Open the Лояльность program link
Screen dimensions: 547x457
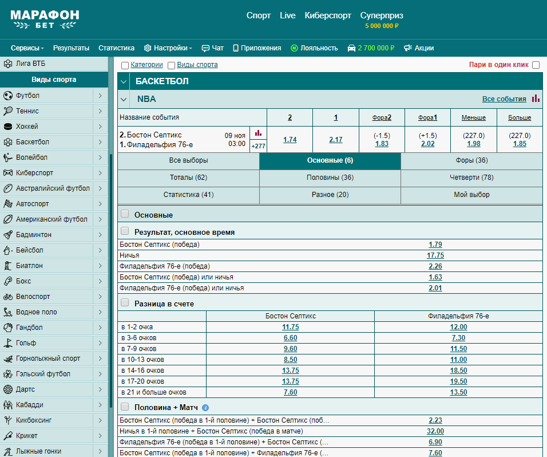tap(314, 48)
